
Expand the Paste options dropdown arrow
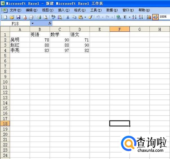85,17
